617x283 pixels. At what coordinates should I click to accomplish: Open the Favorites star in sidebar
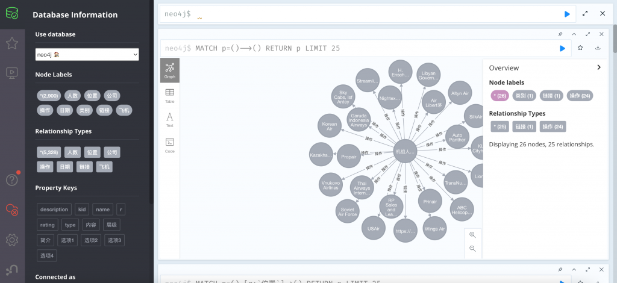pos(12,43)
